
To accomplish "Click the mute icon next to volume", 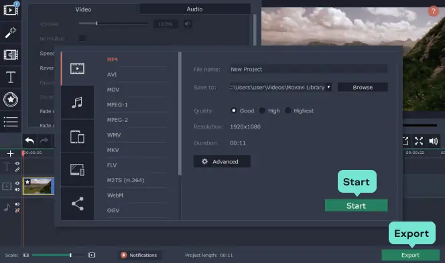I will 187,24.
